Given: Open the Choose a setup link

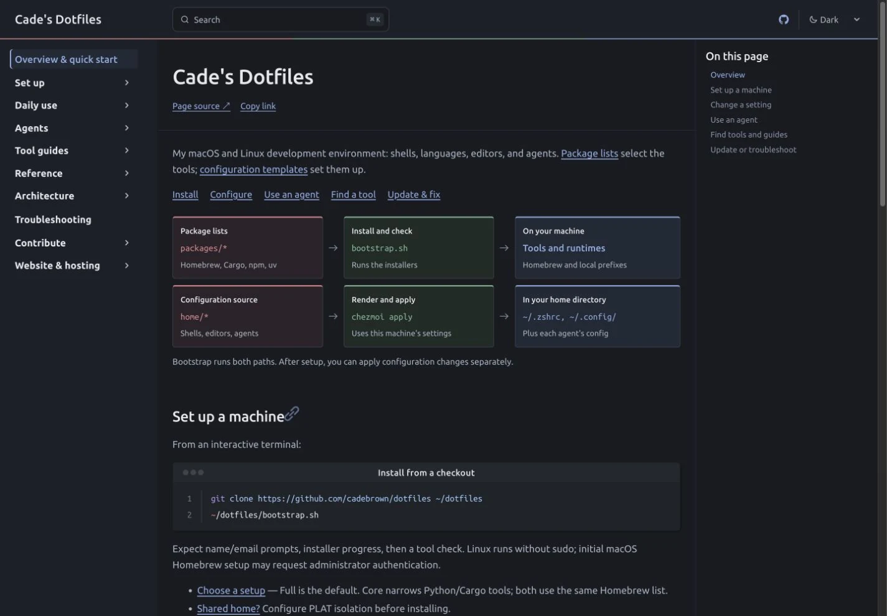Looking at the screenshot, I should point(231,590).
